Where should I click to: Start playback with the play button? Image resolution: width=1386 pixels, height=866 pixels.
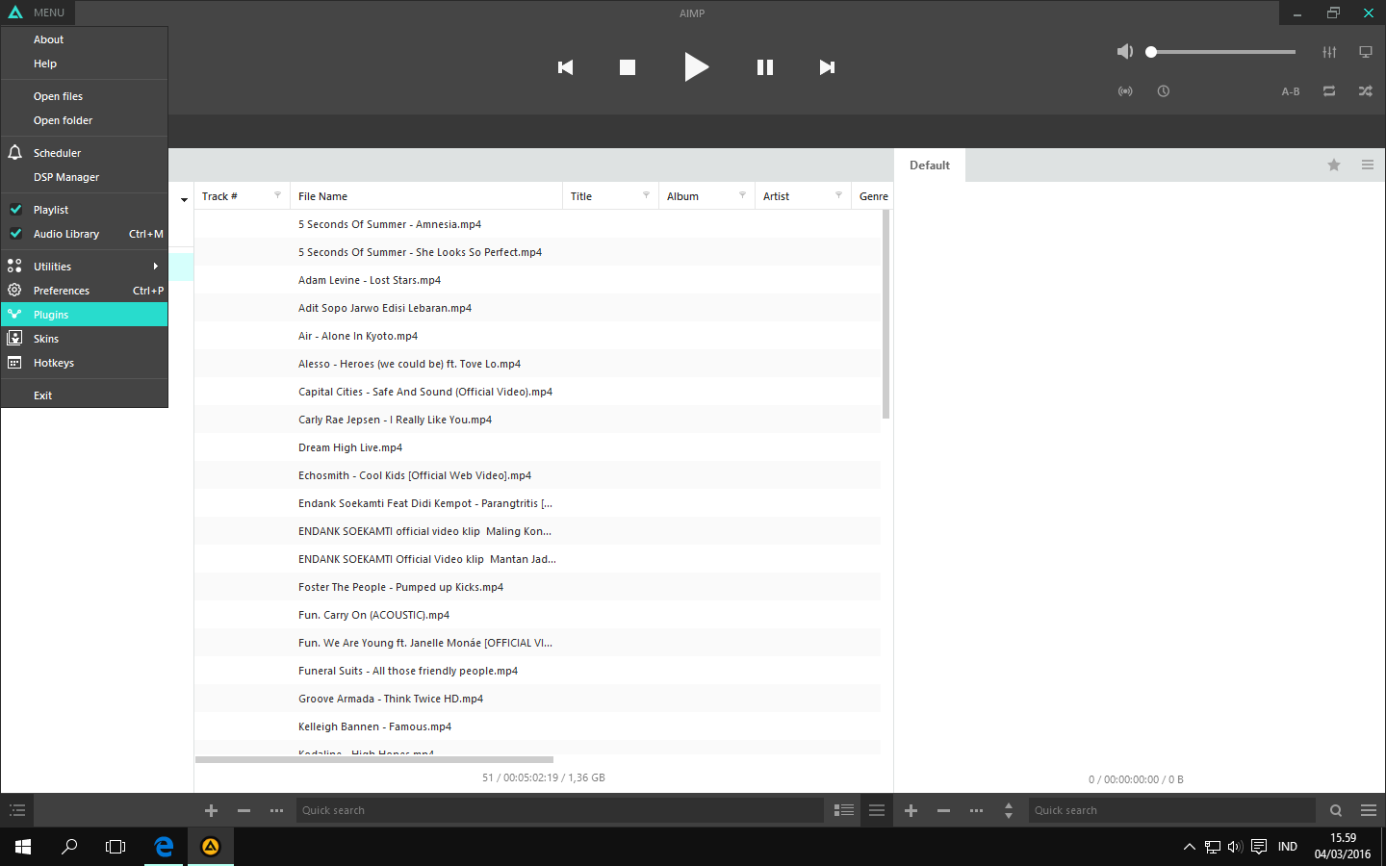tap(696, 67)
